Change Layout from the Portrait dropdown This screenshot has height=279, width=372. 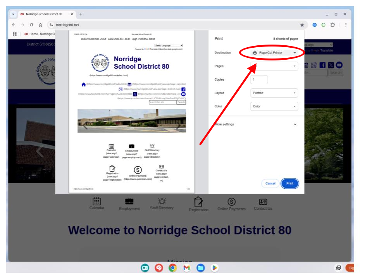tap(274, 93)
